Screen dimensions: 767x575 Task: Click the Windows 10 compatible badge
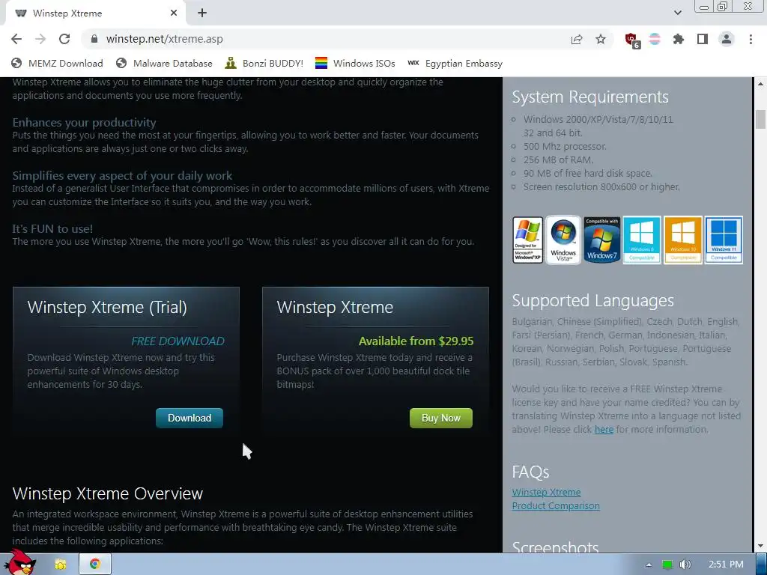coord(683,240)
